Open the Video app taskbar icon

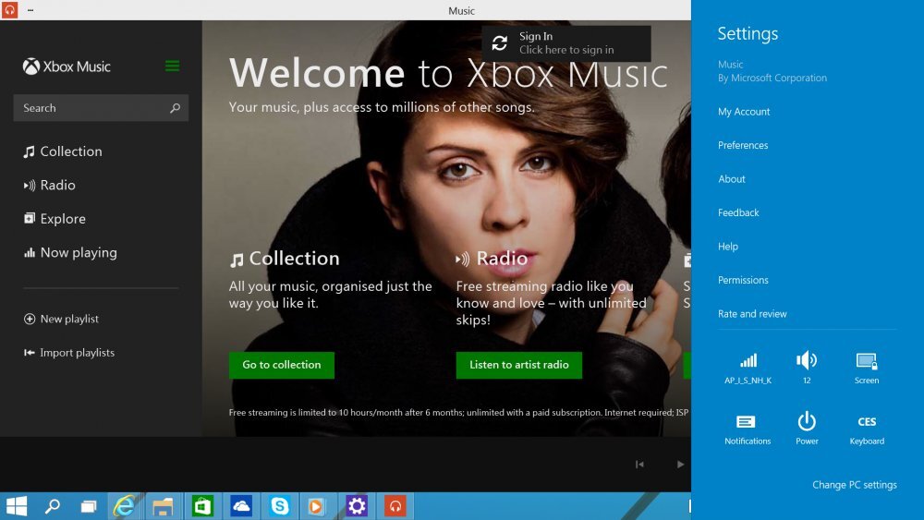[316, 506]
